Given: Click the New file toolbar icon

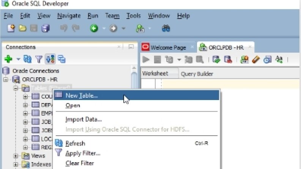Looking at the screenshot, I should click(x=11, y=28).
